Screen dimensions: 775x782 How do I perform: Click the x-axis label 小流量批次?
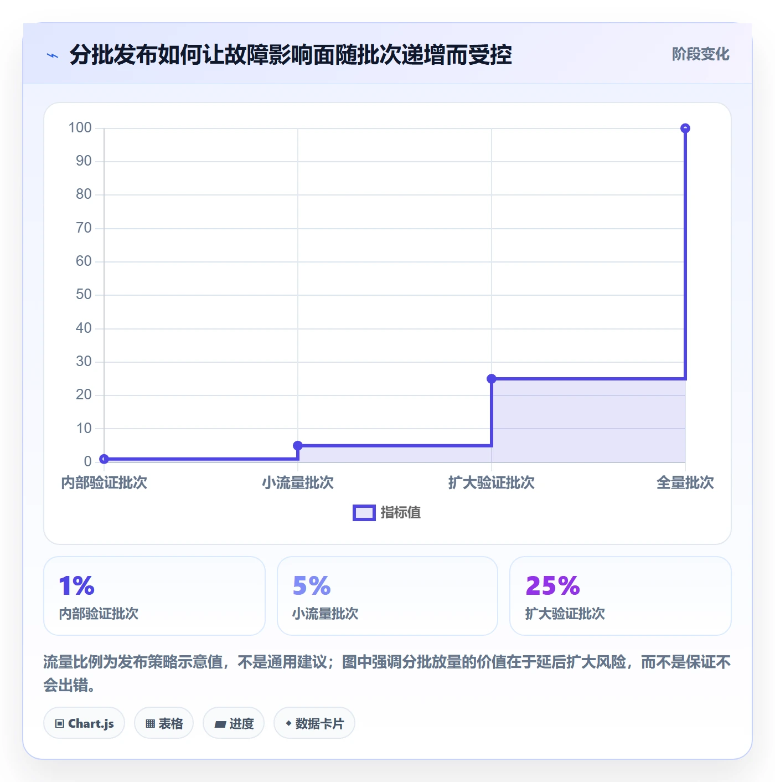pyautogui.click(x=298, y=483)
